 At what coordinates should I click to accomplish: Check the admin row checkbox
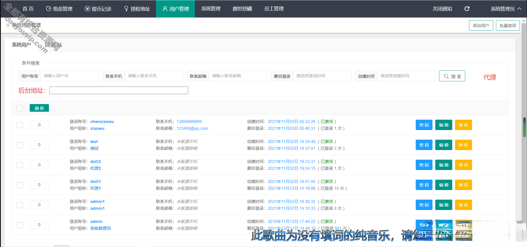[20, 225]
